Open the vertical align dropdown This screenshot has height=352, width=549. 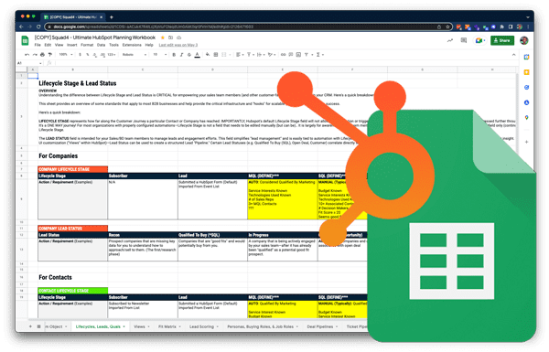tap(251, 55)
